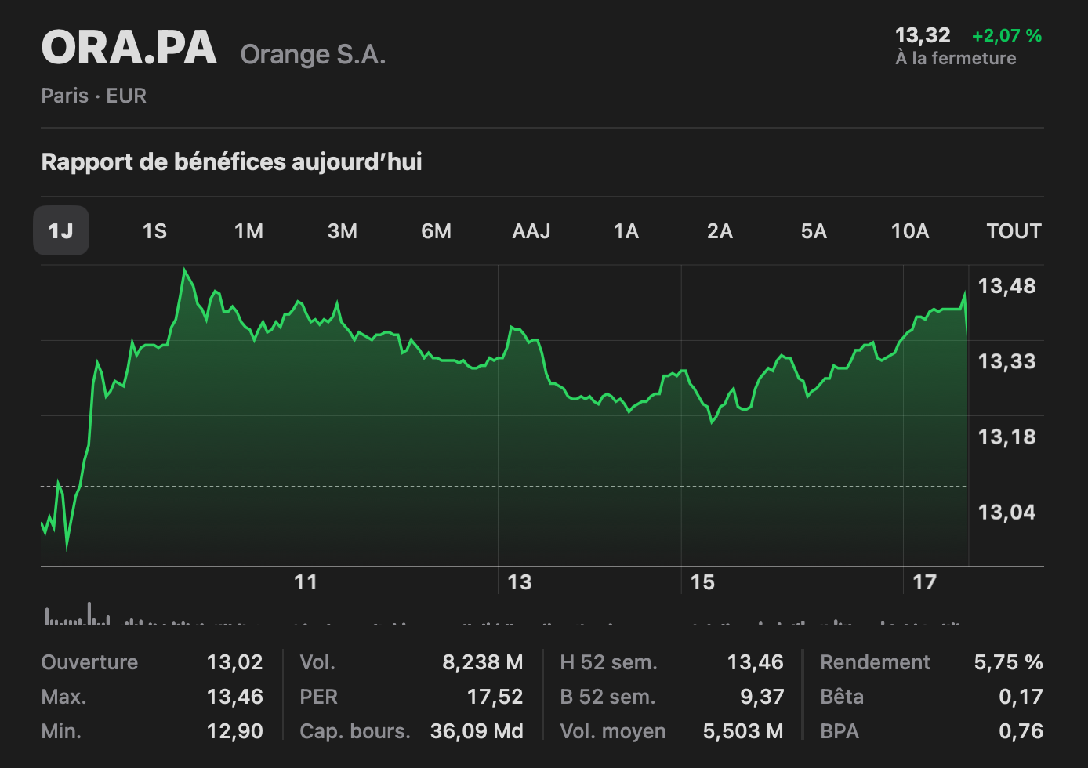
Task: Switch chart to 1S range
Action: pyautogui.click(x=154, y=231)
